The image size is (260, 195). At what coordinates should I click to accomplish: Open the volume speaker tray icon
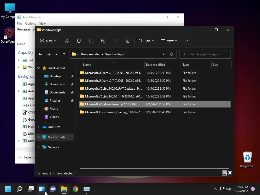229,189
